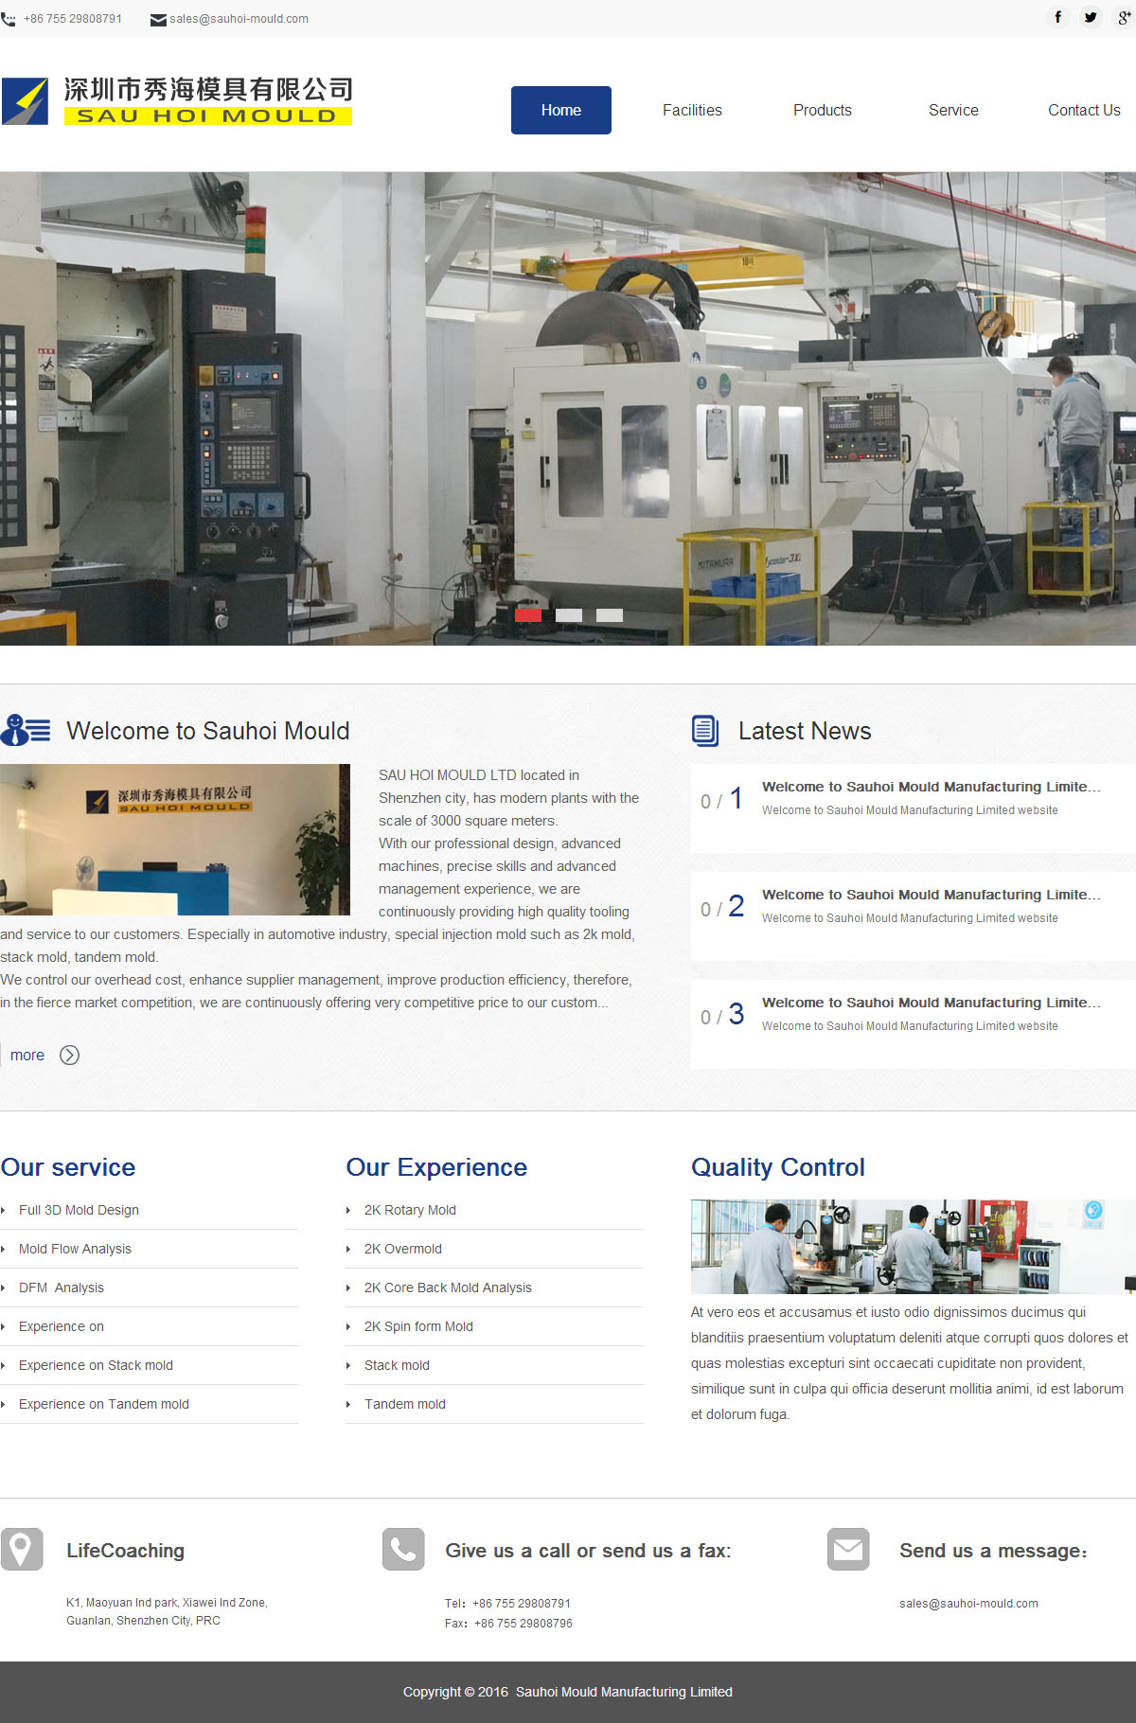Switch to the second banner slide indicator
This screenshot has height=1723, width=1136.
coord(569,615)
